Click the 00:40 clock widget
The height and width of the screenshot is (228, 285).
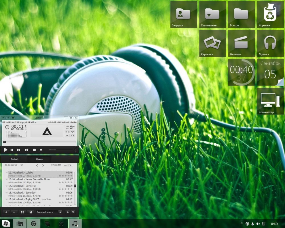click(241, 72)
